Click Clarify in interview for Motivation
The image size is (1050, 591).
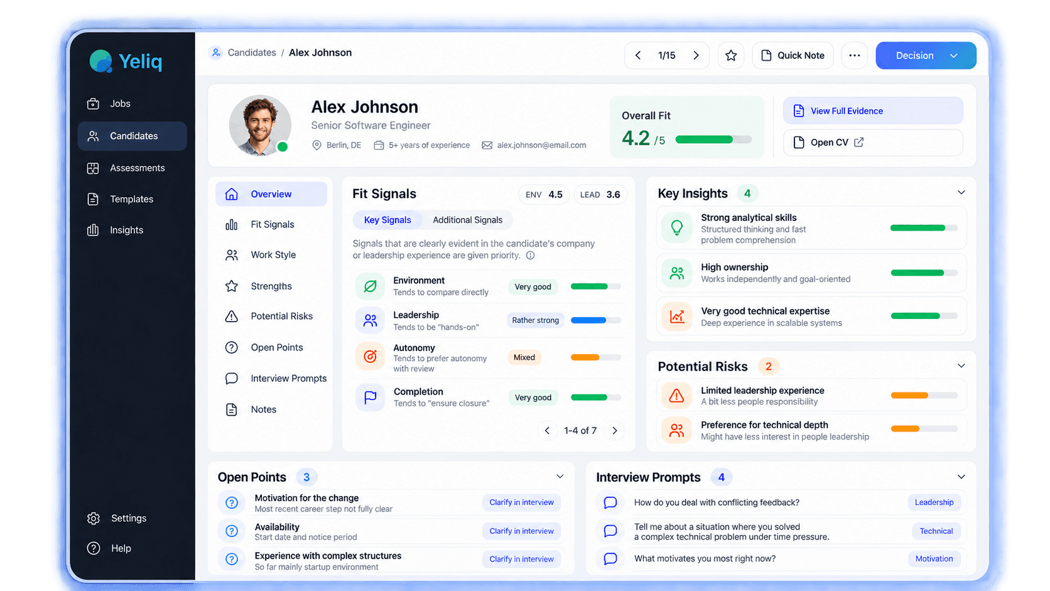click(x=521, y=502)
